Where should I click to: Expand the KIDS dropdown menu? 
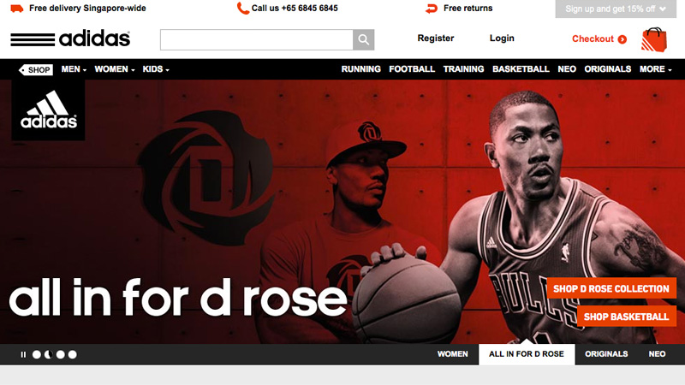tap(156, 69)
